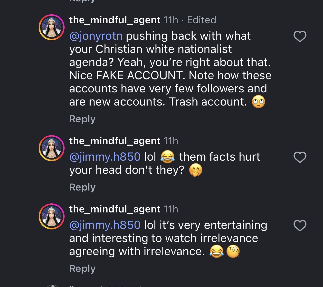The height and width of the screenshot is (287, 323).
Task: Heart the "irrelevance agreeing with irrelevance" comment
Action: pos(300,226)
